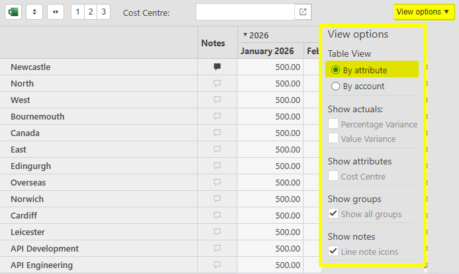Select the By attribute table view

336,70
